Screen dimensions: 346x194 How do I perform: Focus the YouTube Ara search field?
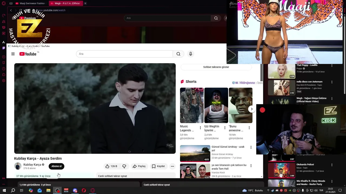tap(124, 54)
